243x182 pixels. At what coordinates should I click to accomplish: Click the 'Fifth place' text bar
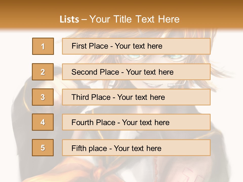click(x=136, y=148)
